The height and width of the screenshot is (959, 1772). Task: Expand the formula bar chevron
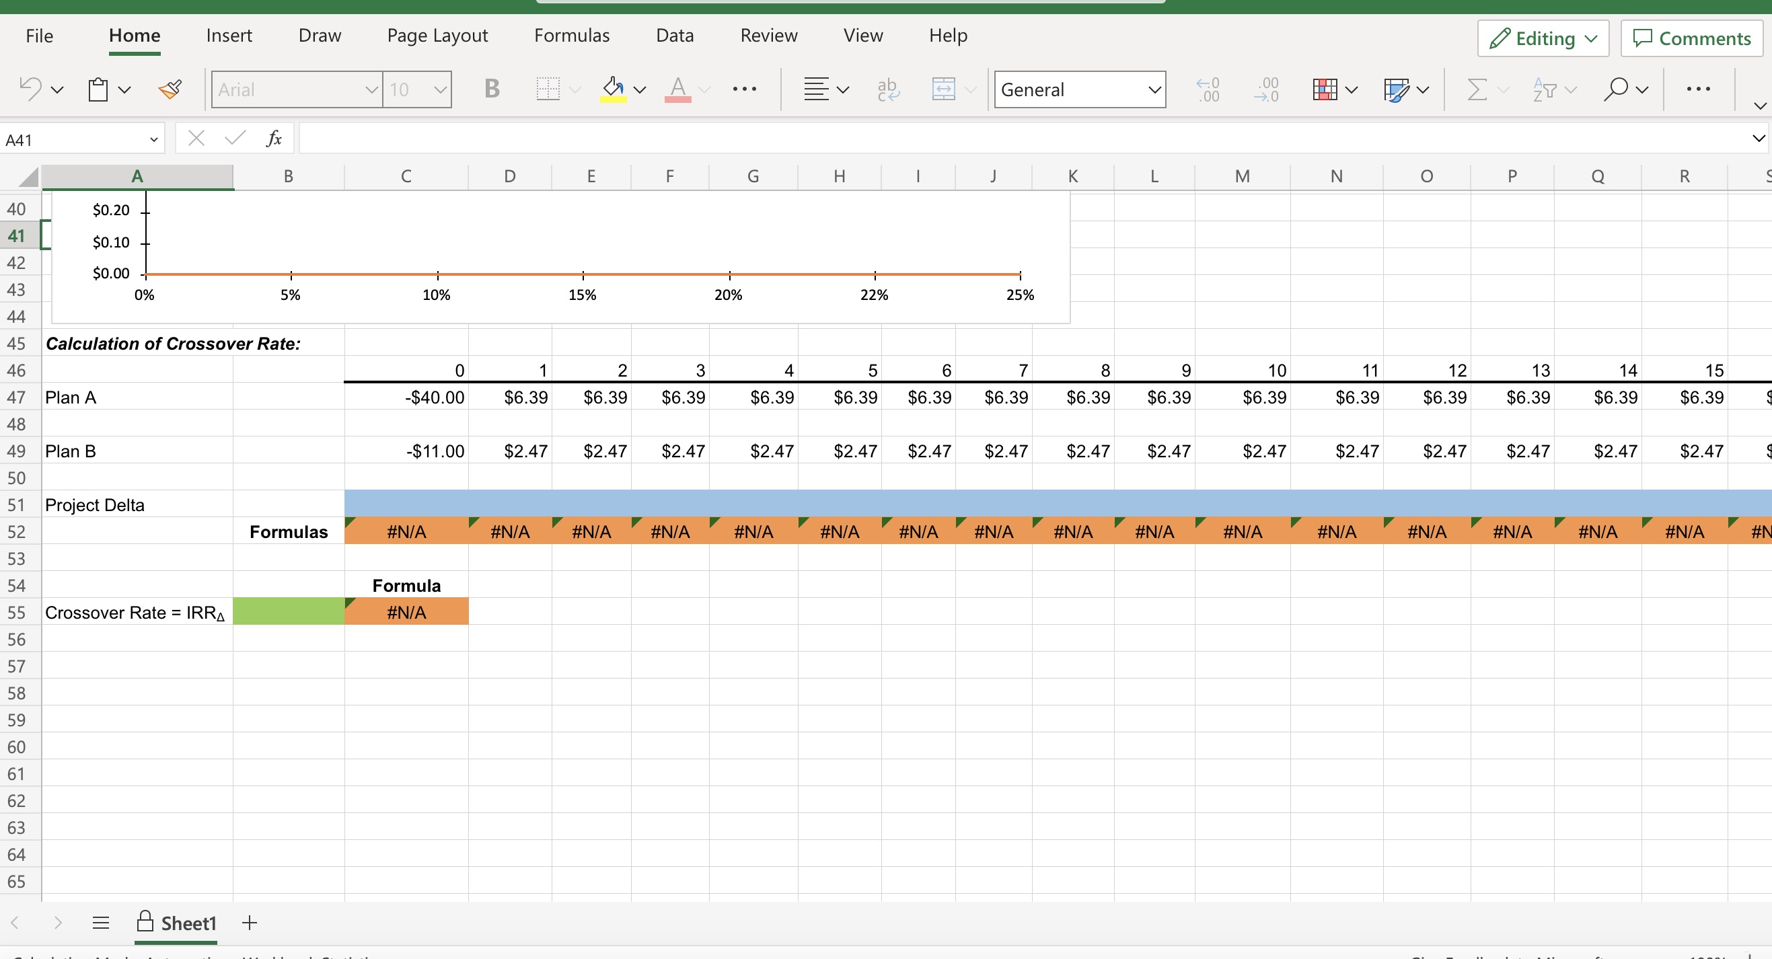click(x=1759, y=139)
